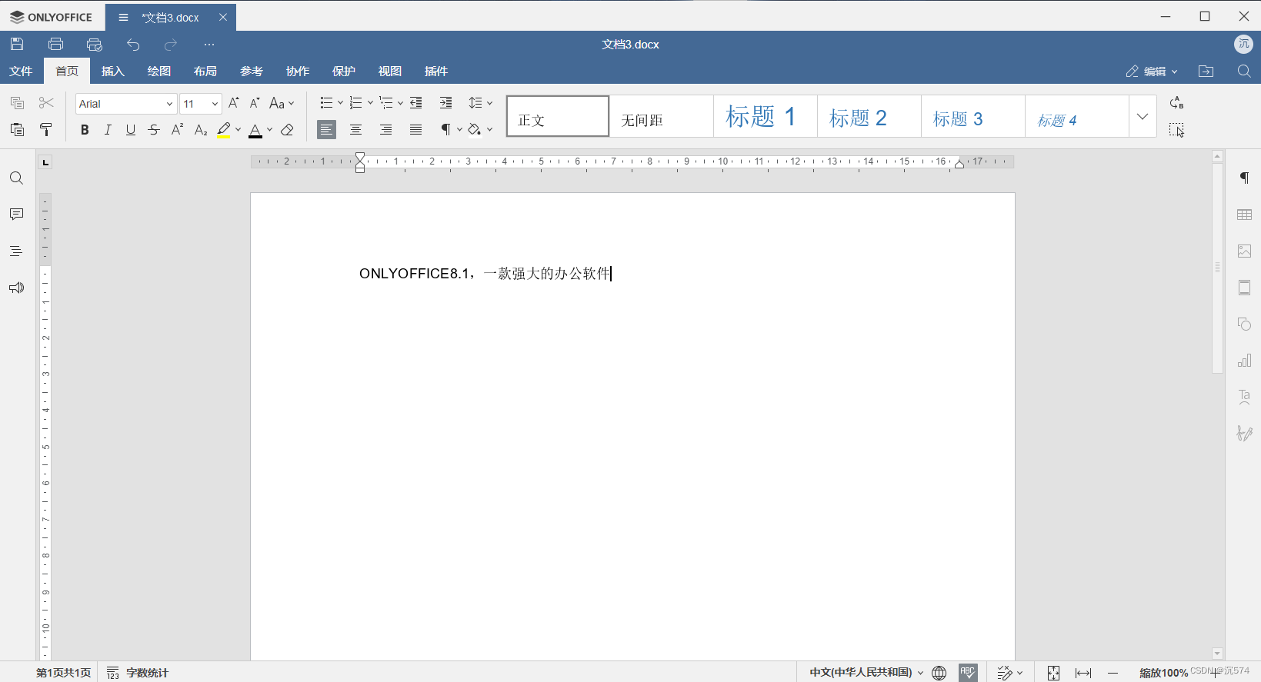Align text left
Viewport: 1261px width, 682px height.
tap(326, 130)
